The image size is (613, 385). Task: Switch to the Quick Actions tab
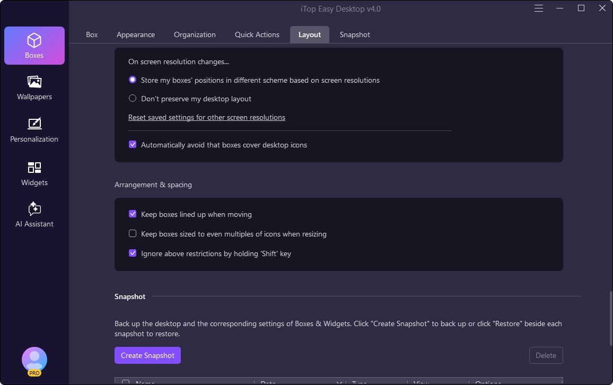(x=257, y=34)
